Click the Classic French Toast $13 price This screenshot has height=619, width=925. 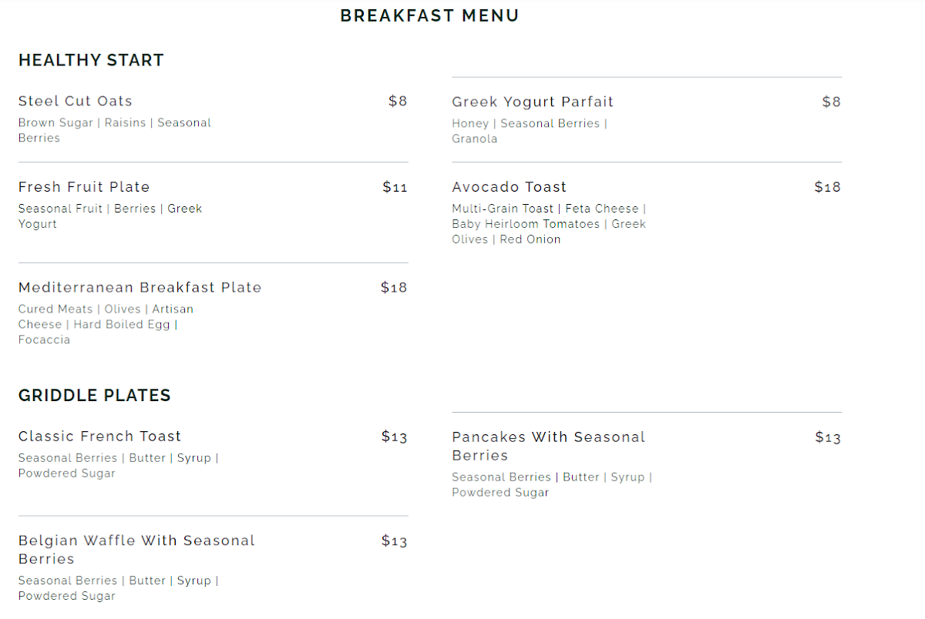[395, 437]
